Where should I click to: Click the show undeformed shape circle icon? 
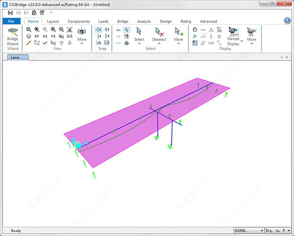[195, 29]
